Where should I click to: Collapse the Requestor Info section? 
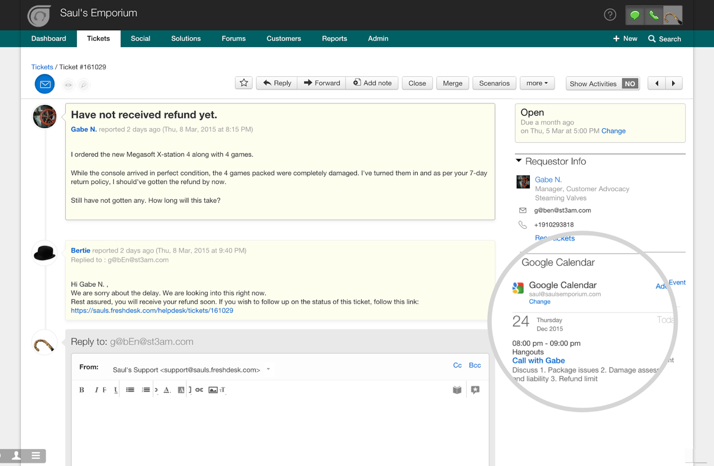pyautogui.click(x=518, y=161)
